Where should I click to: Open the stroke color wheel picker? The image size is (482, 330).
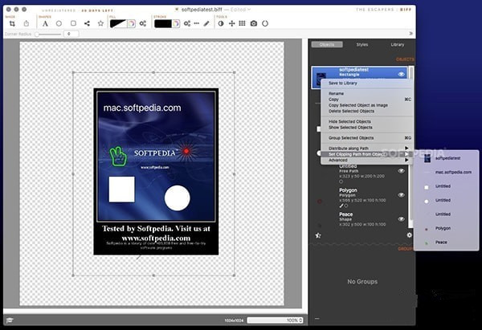coord(176,23)
